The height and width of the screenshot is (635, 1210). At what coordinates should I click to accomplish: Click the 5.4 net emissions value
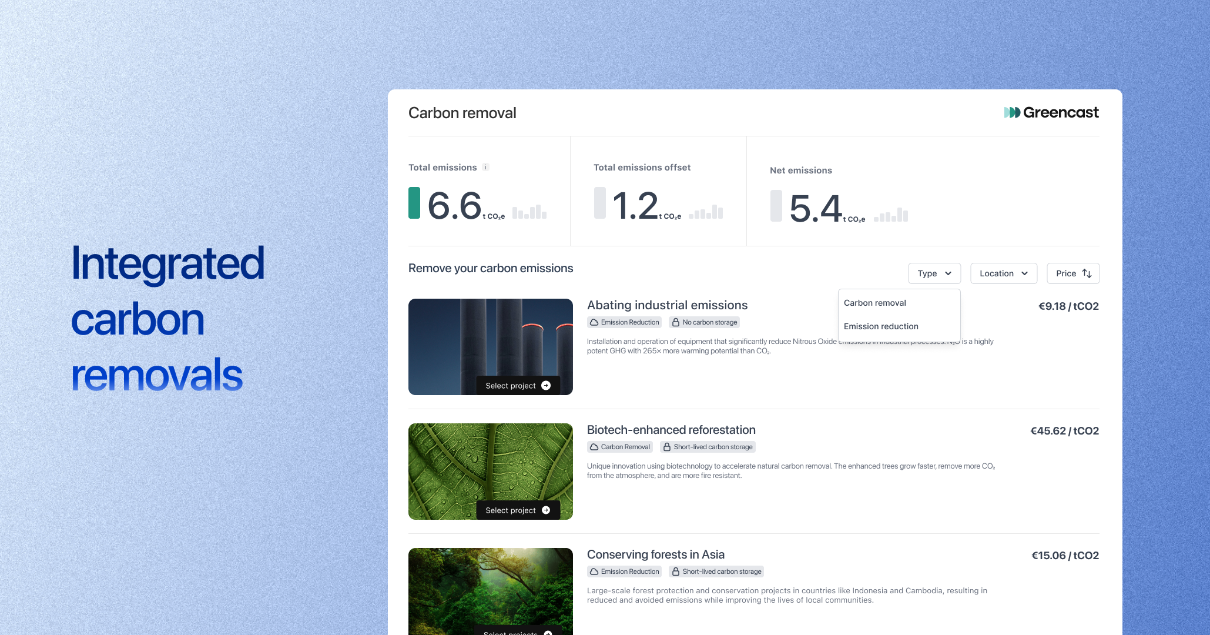pos(816,209)
